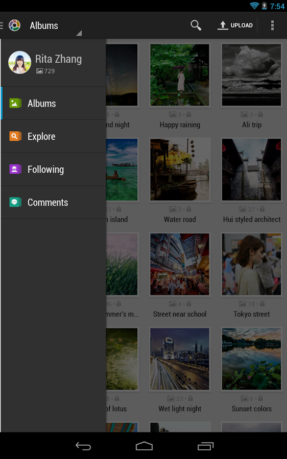287x459 pixels.
Task: Tap the Picasa pinwheel app icon
Action: click(x=14, y=25)
